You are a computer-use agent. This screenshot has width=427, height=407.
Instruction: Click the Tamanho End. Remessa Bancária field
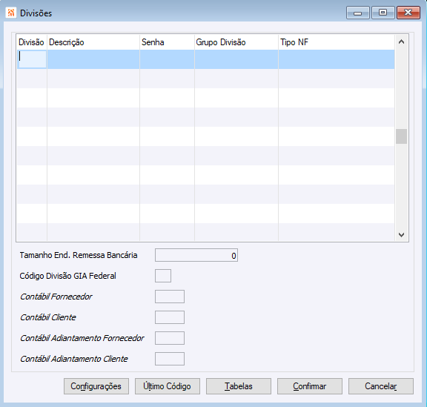pos(196,255)
